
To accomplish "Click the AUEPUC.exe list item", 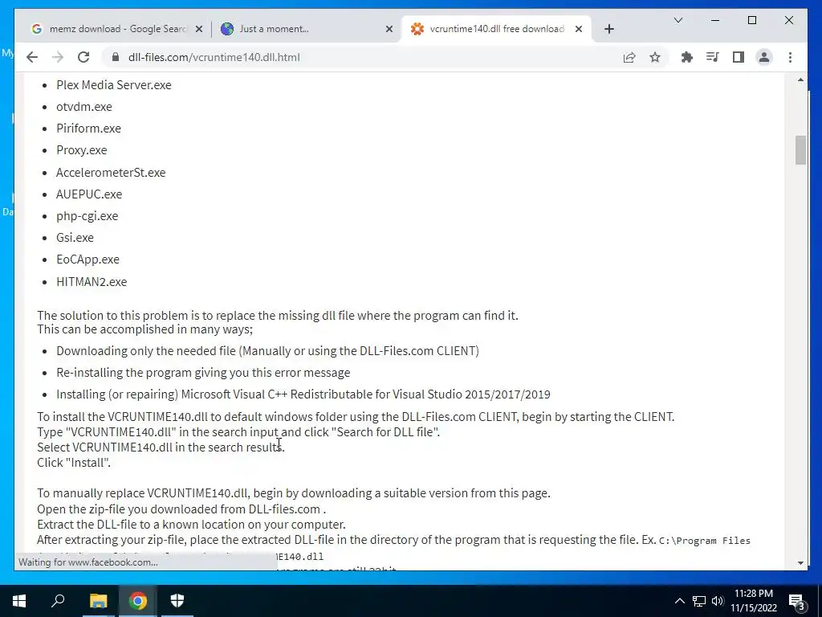I will click(89, 194).
